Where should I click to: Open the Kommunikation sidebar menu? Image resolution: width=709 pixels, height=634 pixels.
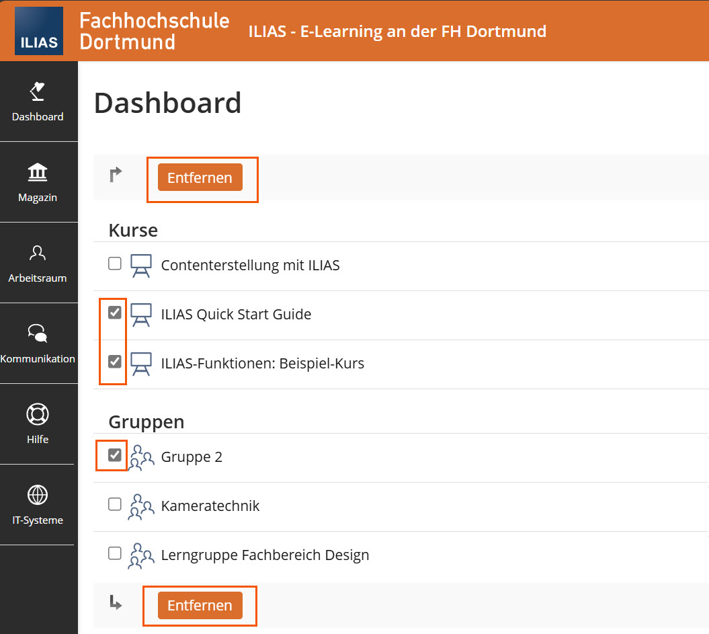[38, 344]
